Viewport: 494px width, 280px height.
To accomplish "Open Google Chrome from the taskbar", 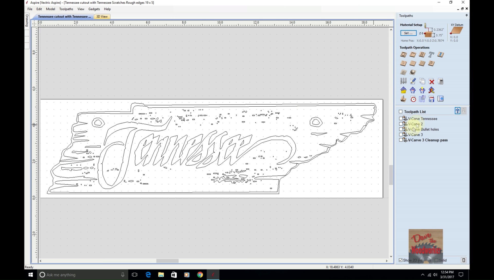I will [200, 275].
